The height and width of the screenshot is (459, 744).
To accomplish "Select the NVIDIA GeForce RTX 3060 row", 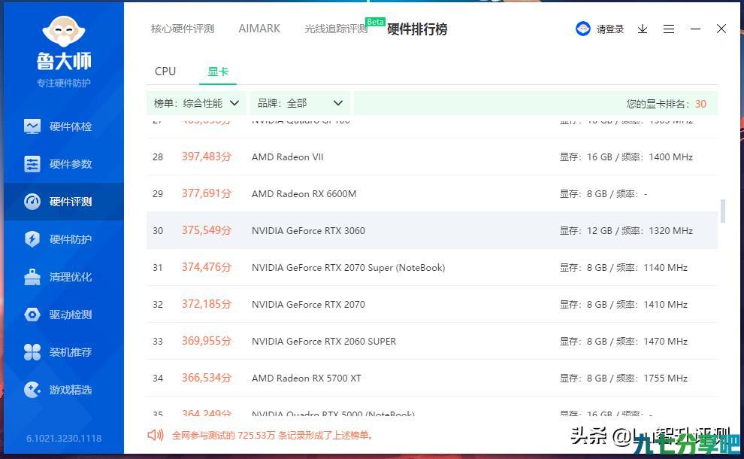I will (x=432, y=230).
